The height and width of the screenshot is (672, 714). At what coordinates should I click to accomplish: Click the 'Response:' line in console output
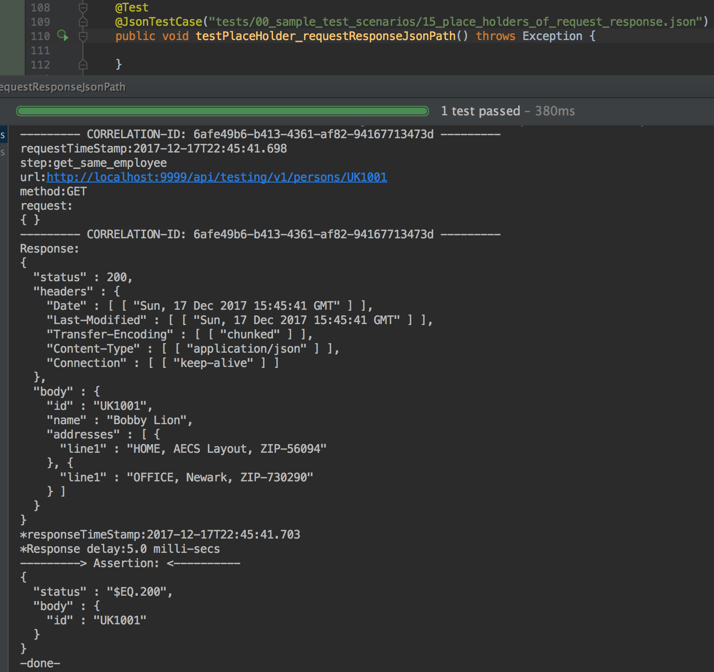(x=50, y=249)
